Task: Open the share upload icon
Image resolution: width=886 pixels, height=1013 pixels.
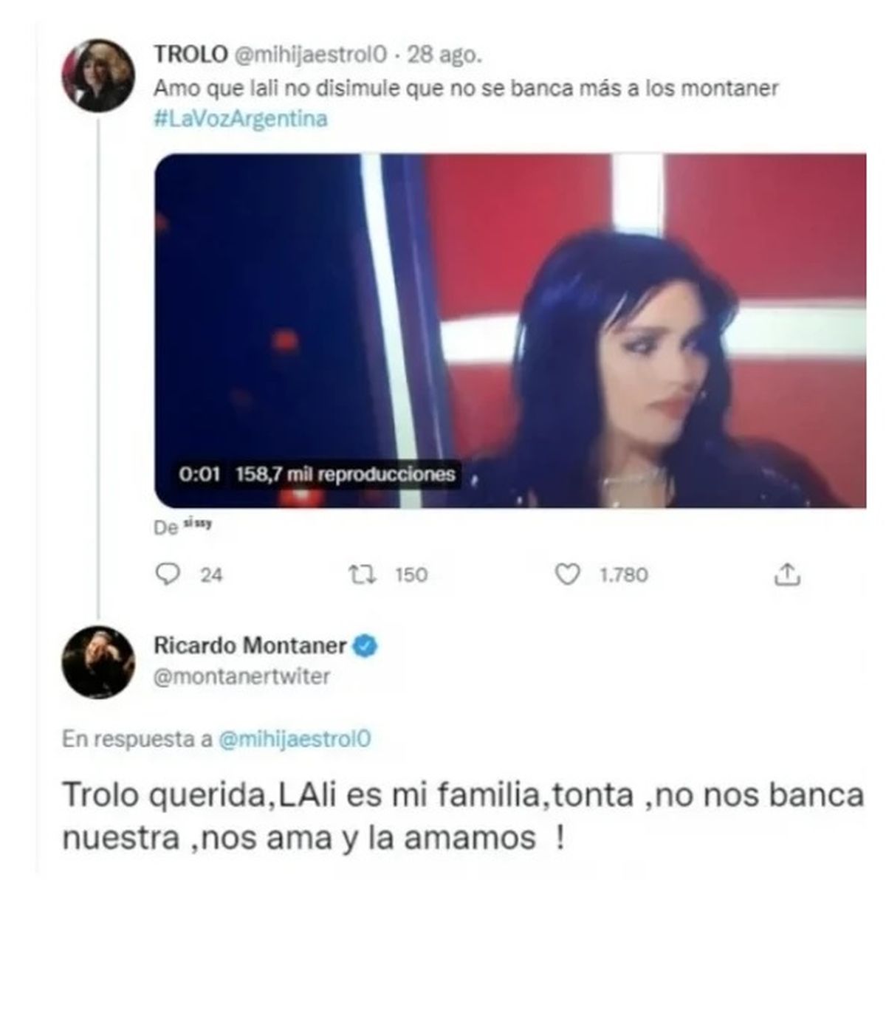Action: (787, 574)
